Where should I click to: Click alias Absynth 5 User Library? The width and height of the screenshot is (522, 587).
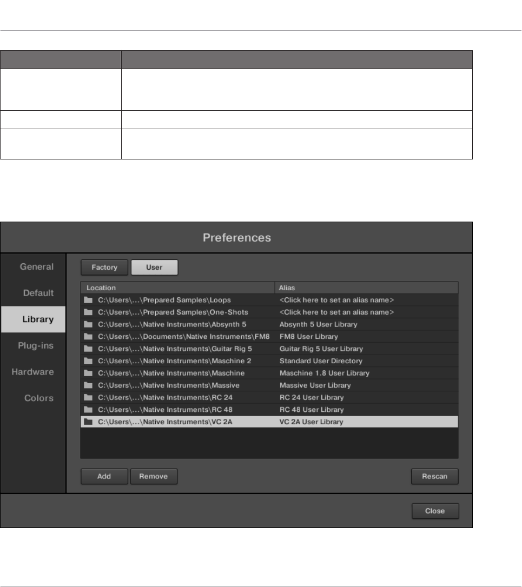pyautogui.click(x=318, y=324)
